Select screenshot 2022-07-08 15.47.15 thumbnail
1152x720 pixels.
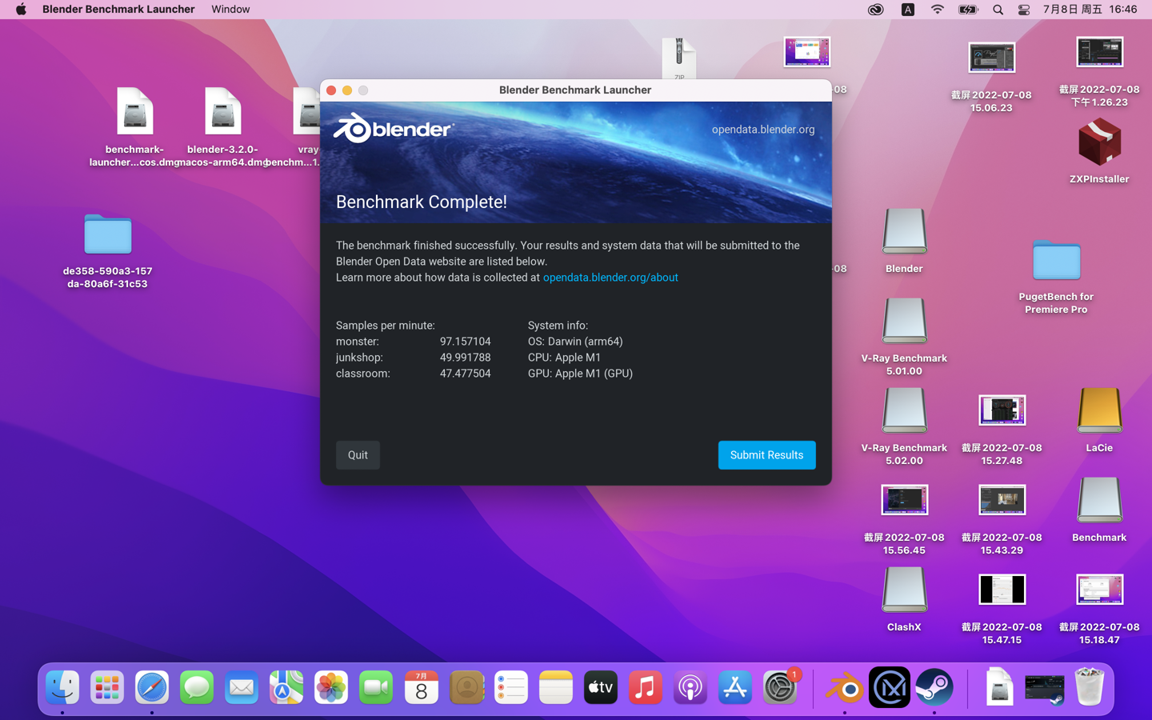pos(1002,590)
